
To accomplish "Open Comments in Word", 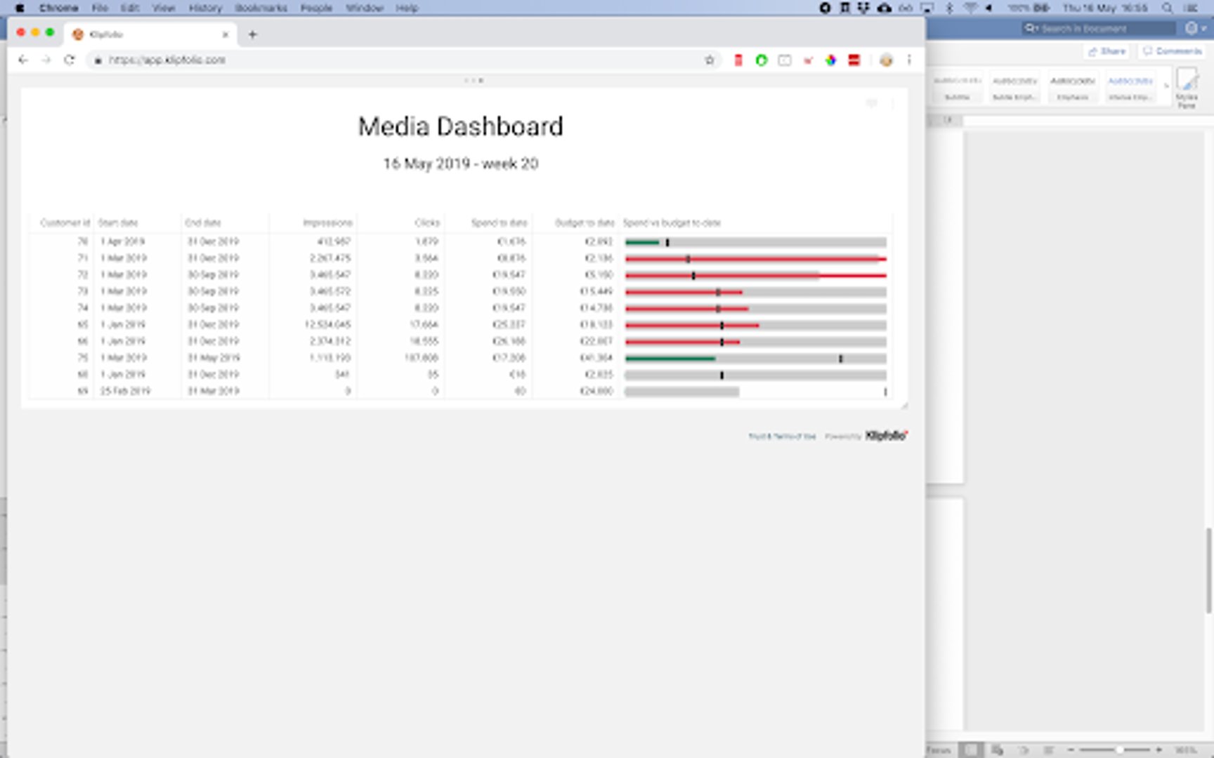I will pyautogui.click(x=1172, y=51).
